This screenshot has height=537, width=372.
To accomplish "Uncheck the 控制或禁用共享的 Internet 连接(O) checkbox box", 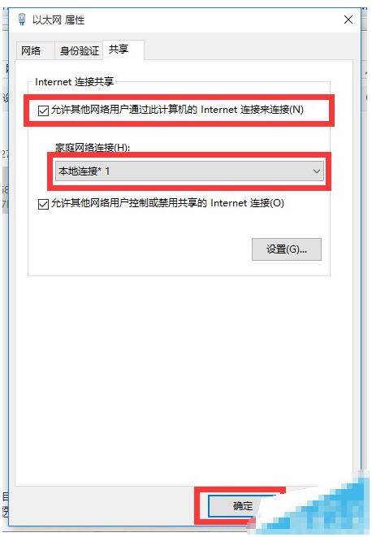I will pos(43,204).
